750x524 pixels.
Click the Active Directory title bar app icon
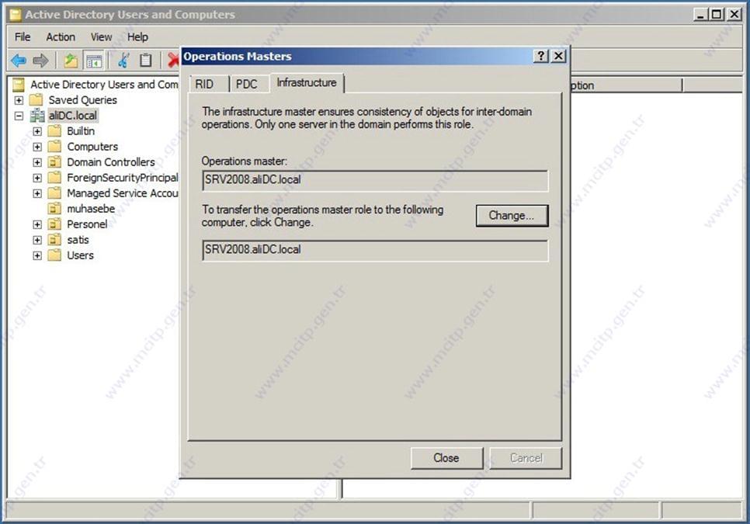(x=16, y=15)
